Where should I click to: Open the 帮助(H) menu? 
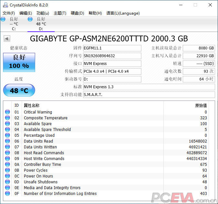[x=95, y=13]
